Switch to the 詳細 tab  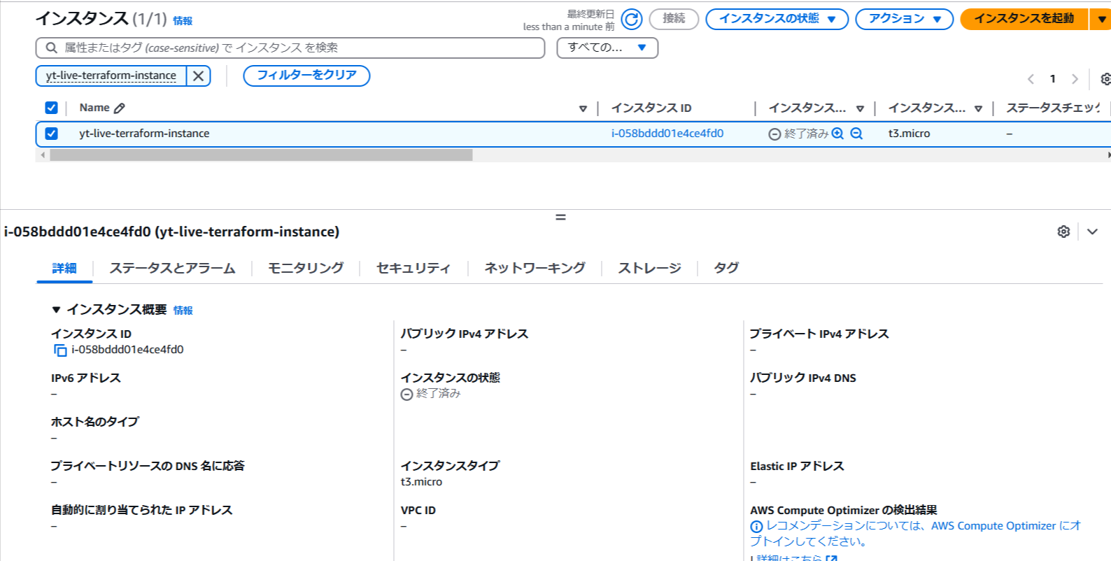tap(64, 269)
